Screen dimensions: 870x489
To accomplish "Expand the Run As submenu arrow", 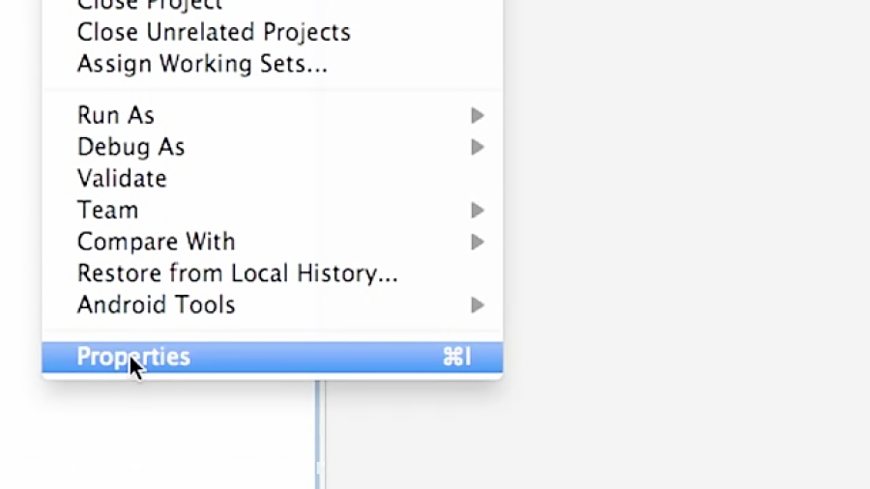I will pos(478,116).
